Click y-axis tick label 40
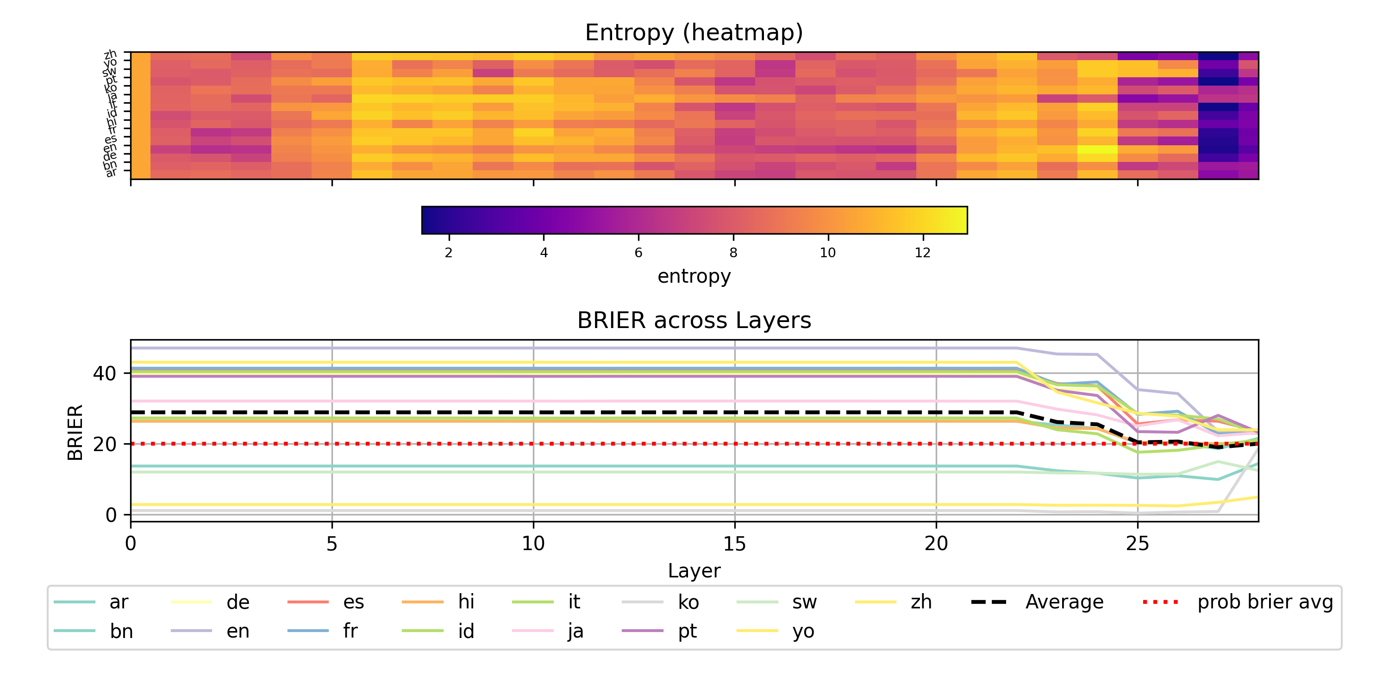 [x=104, y=373]
